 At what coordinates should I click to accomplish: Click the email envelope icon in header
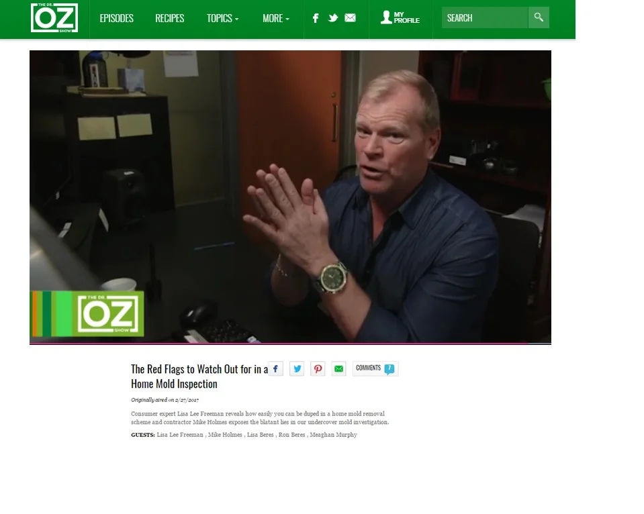click(350, 17)
